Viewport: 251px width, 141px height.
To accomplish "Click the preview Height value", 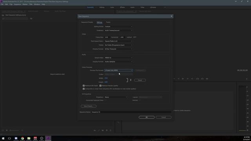I will (106, 82).
